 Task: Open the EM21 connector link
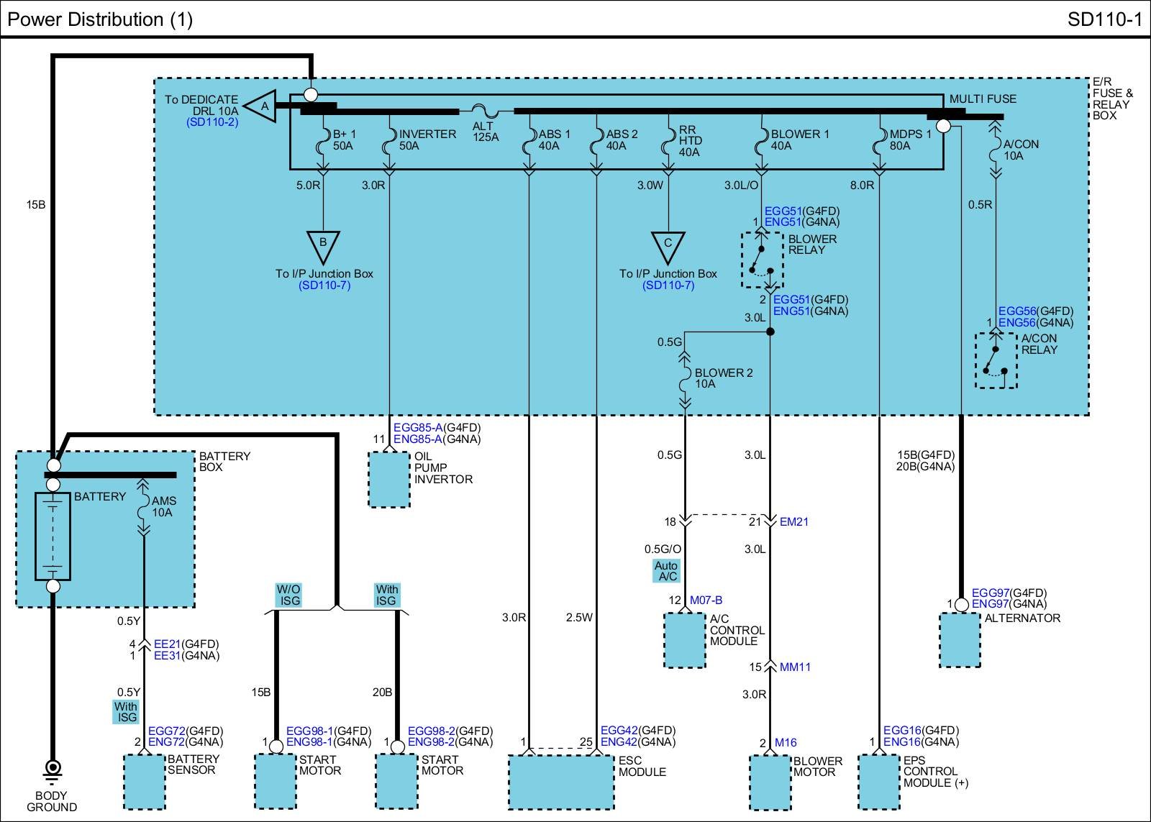point(794,522)
